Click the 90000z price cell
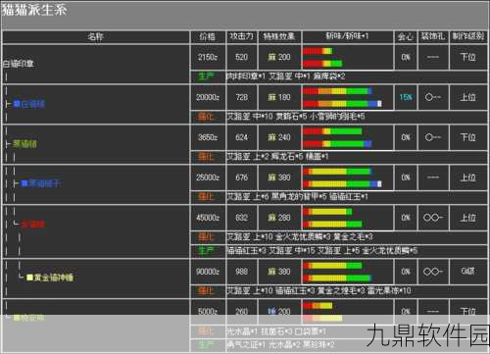 (208, 272)
